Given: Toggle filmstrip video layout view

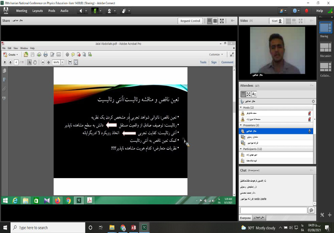Looking at the screenshot, I should [x=295, y=21].
